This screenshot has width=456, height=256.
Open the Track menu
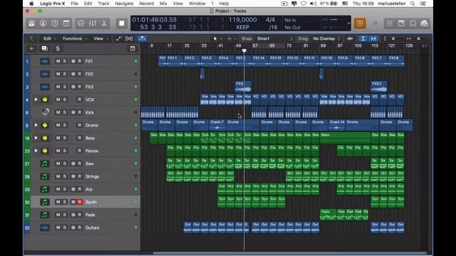click(103, 4)
